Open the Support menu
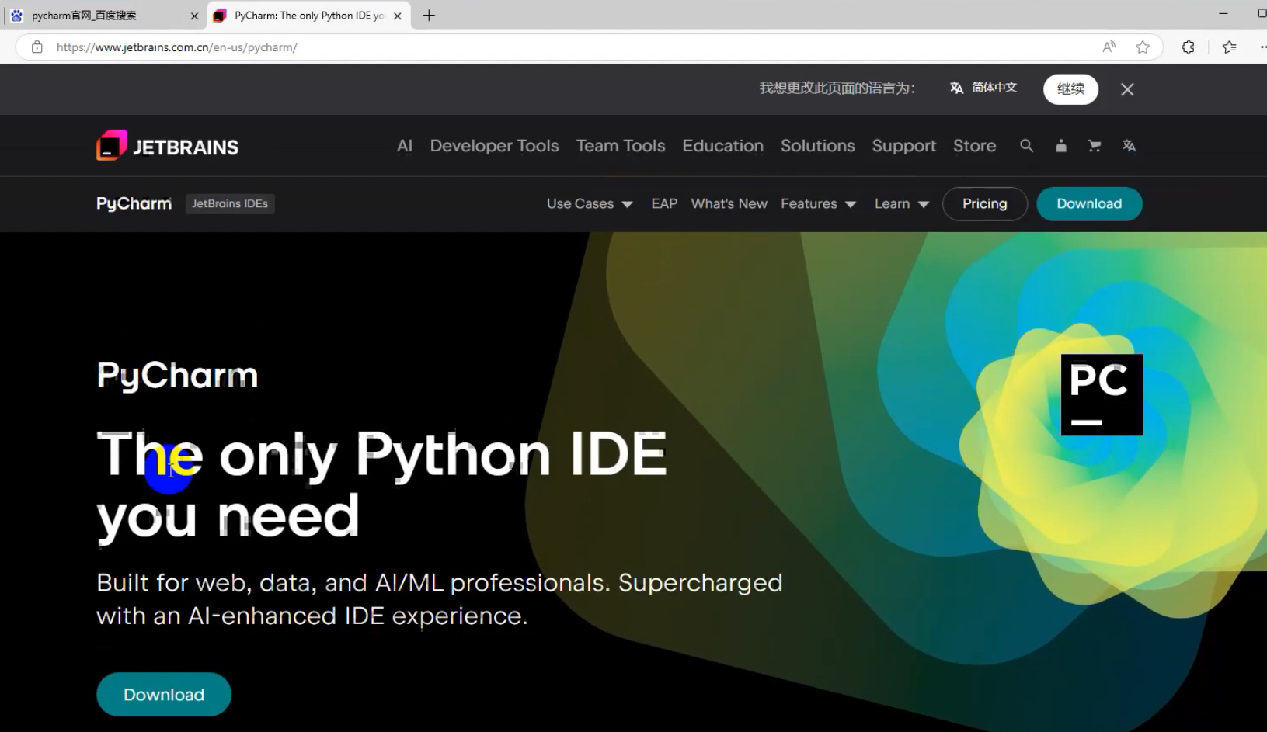 click(904, 146)
